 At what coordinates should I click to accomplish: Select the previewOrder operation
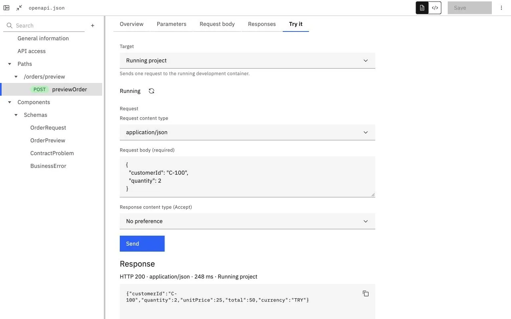[x=52, y=89]
